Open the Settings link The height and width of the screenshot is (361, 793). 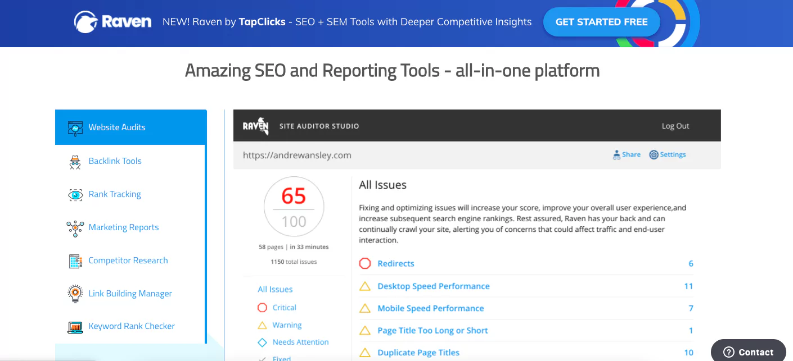[x=673, y=155]
